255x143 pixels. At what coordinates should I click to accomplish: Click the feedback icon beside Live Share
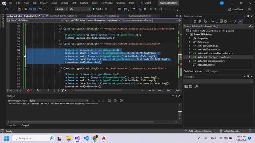point(249,9)
